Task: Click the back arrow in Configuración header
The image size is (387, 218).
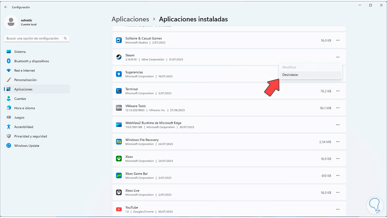Action: click(x=6, y=7)
